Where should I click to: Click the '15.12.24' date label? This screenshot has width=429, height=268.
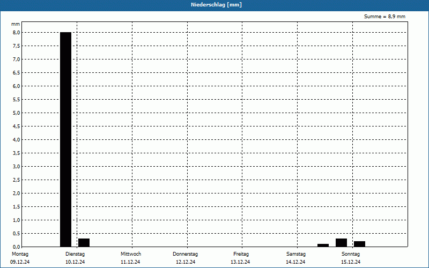(351, 262)
